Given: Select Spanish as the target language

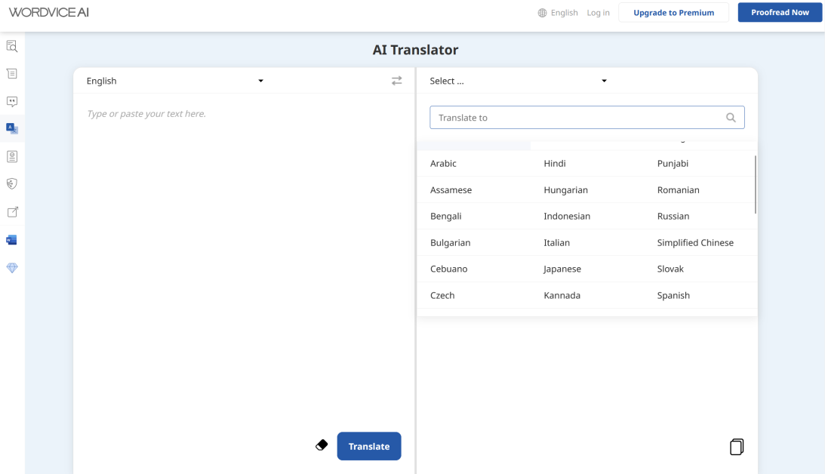Looking at the screenshot, I should tap(673, 295).
